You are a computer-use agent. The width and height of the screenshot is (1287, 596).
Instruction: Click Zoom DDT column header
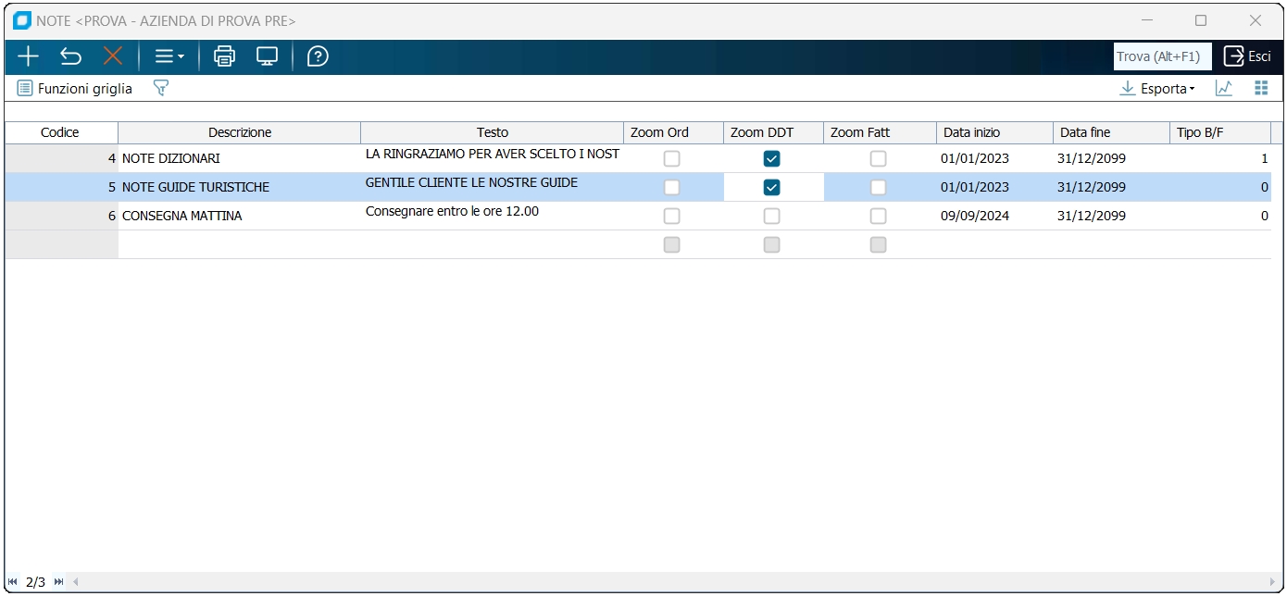click(x=773, y=132)
